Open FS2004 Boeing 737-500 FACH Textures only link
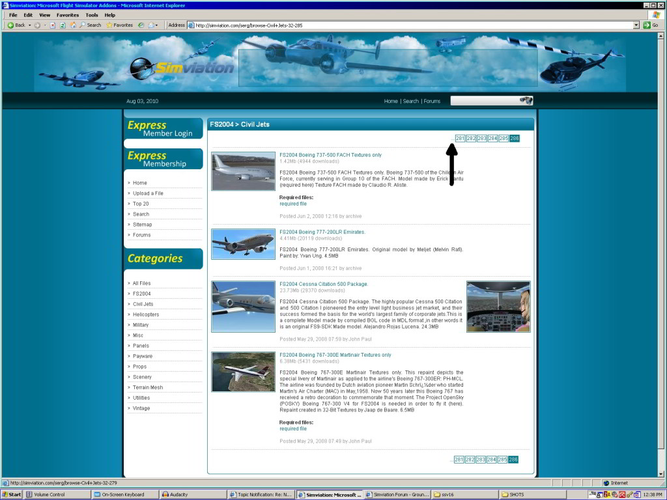The image size is (667, 500). pos(330,155)
